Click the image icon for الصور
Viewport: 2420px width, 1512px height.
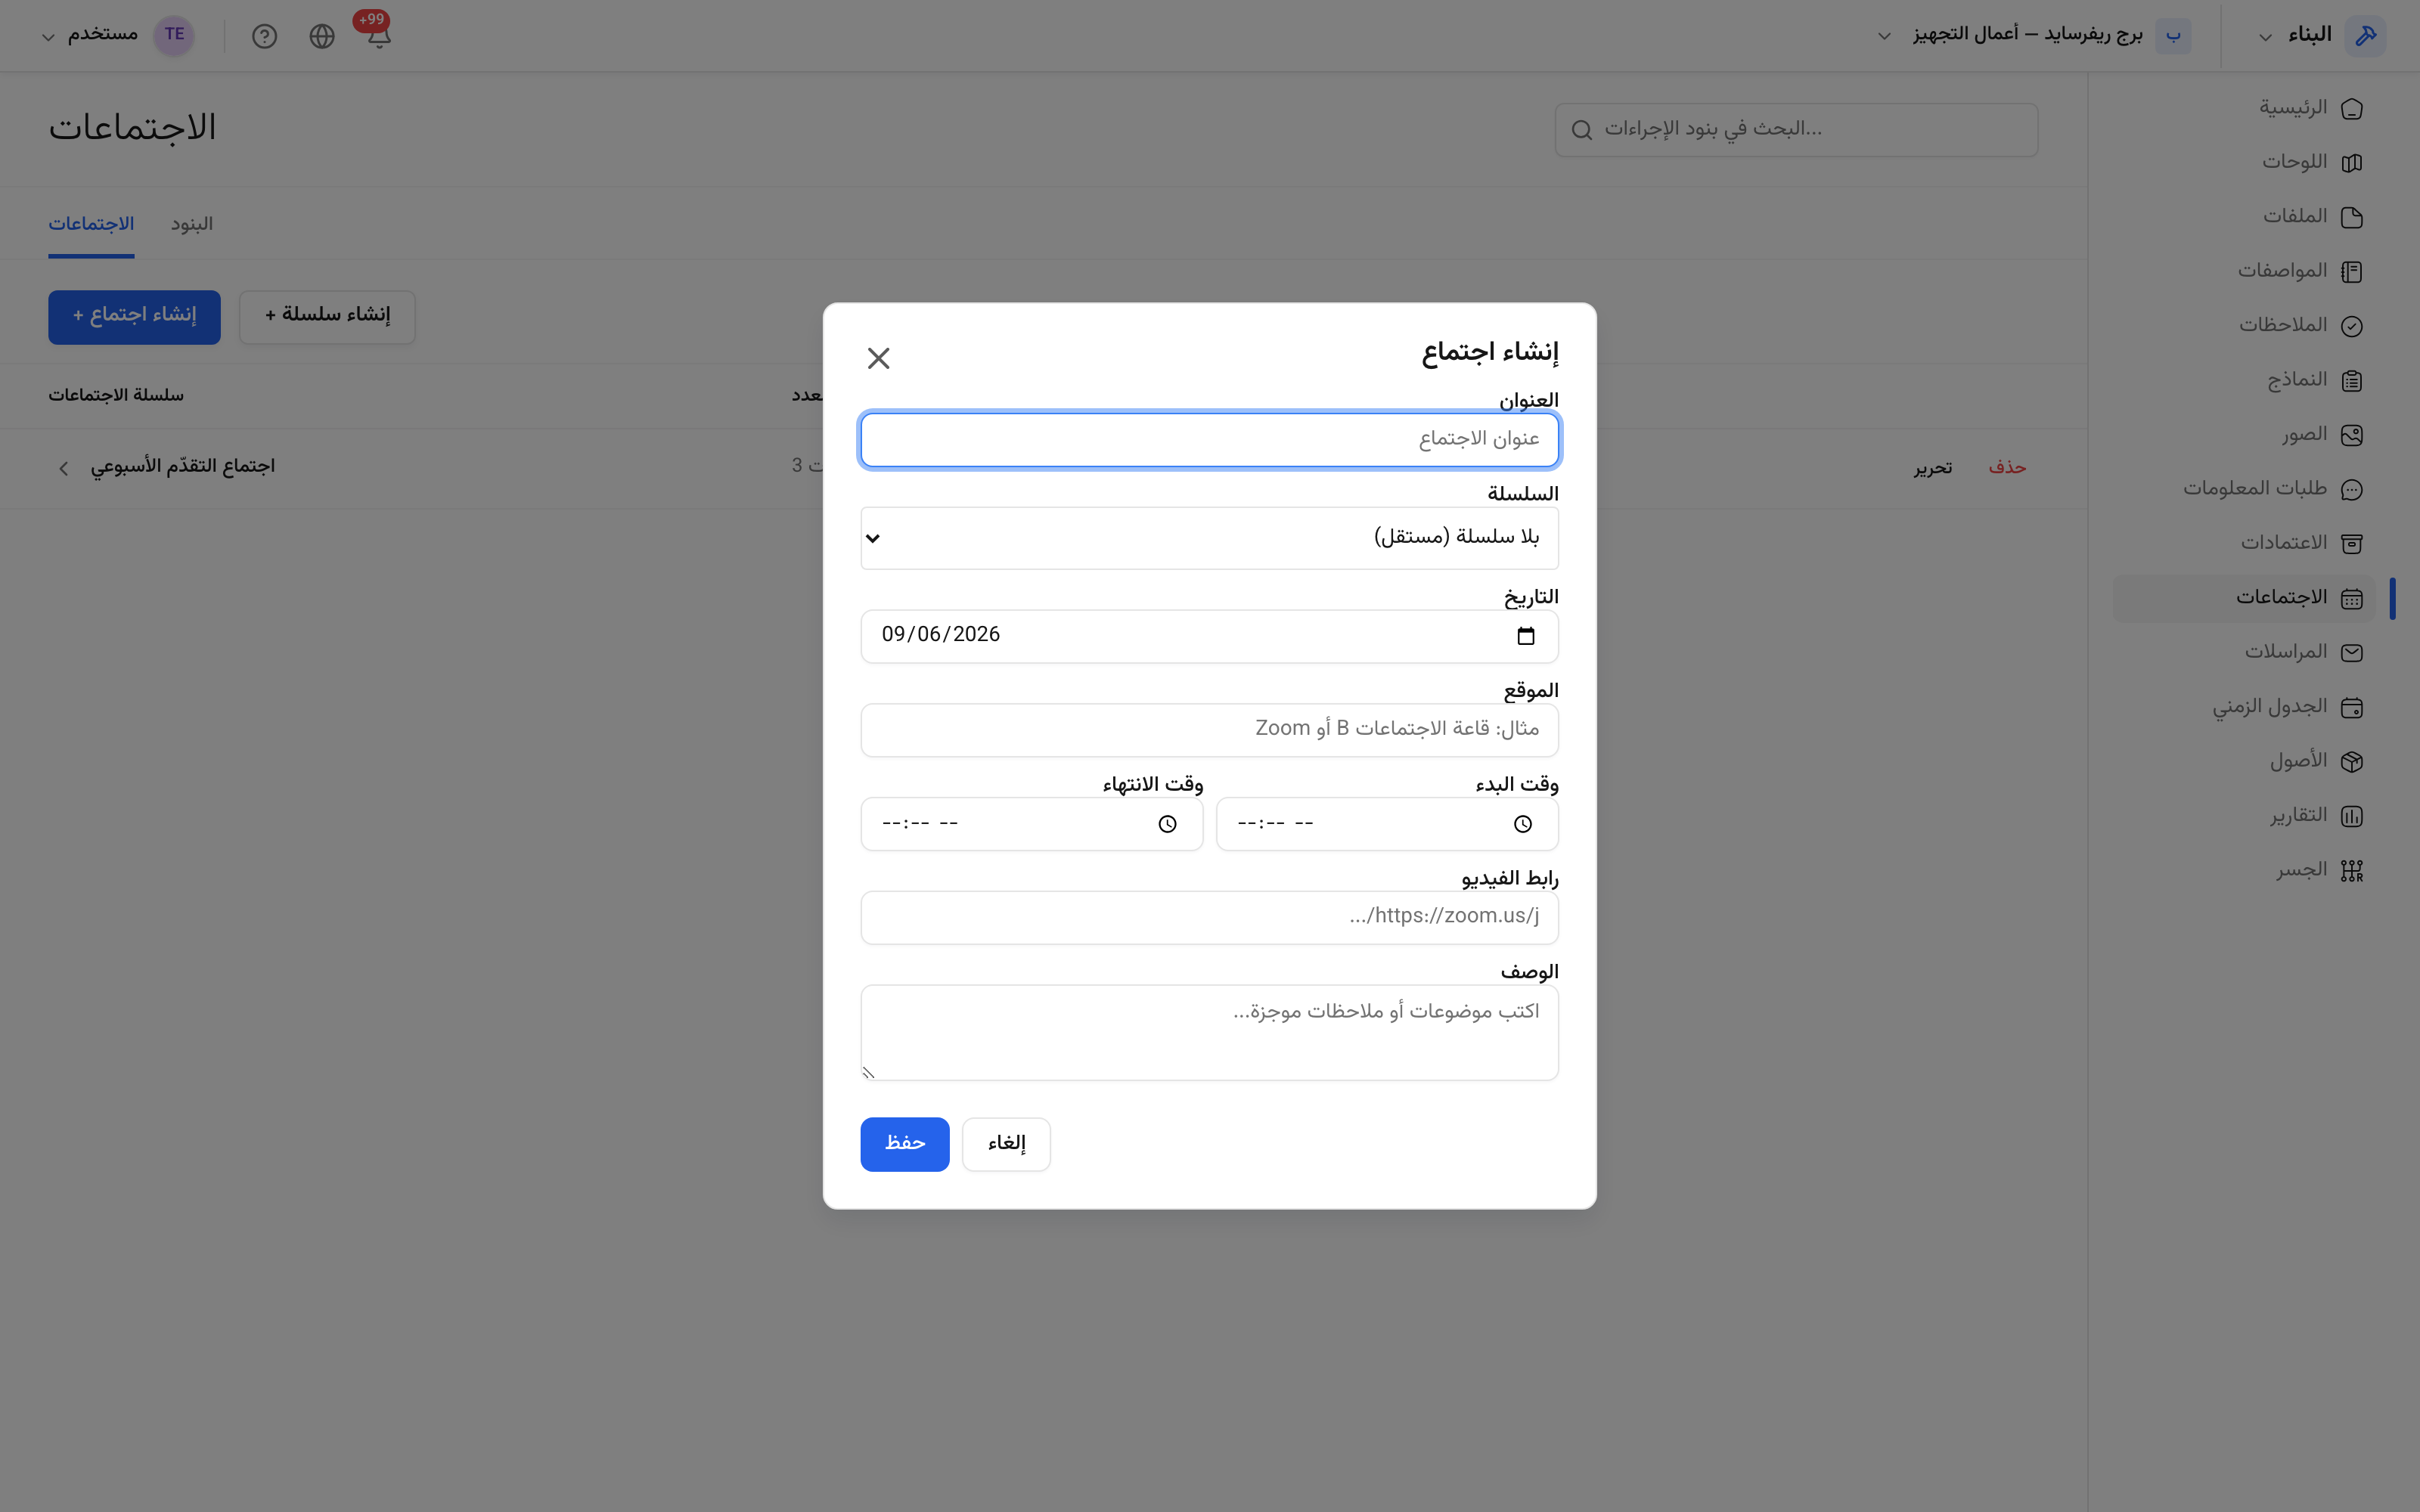tap(2352, 435)
